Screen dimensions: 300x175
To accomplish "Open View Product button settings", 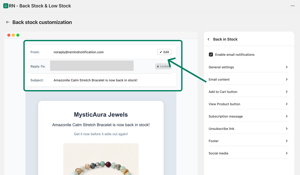I will point(248,104).
